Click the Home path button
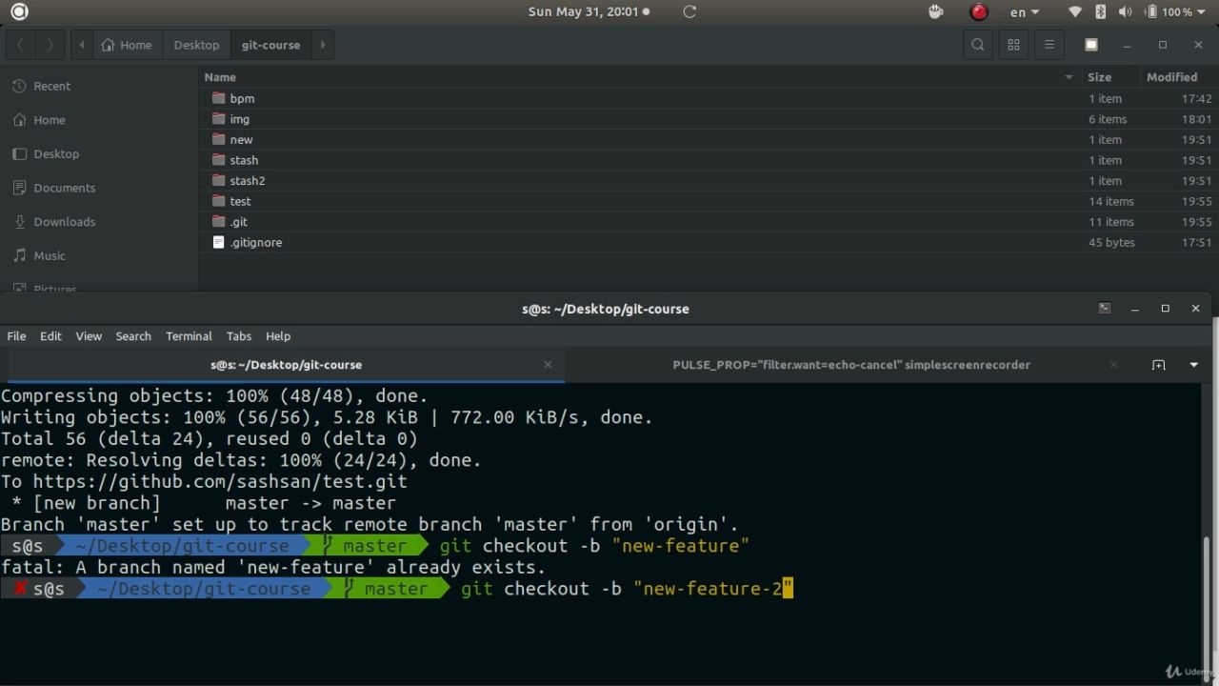1219x686 pixels. pyautogui.click(x=128, y=45)
